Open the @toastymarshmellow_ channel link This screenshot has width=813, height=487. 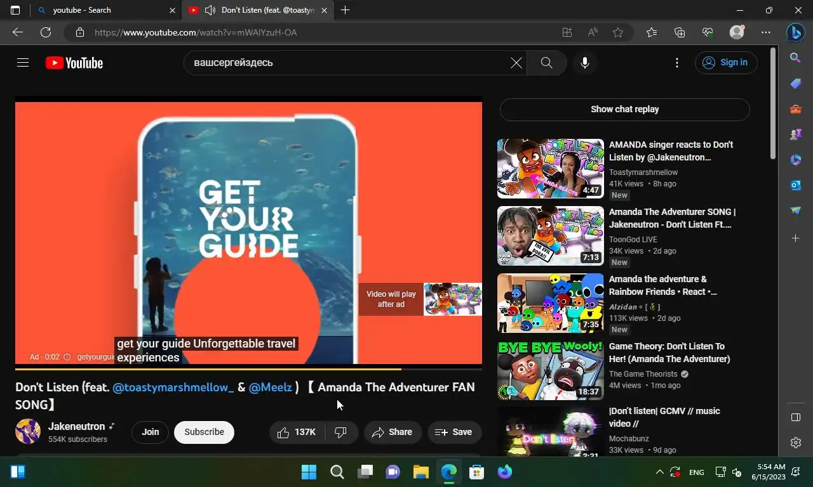[173, 387]
